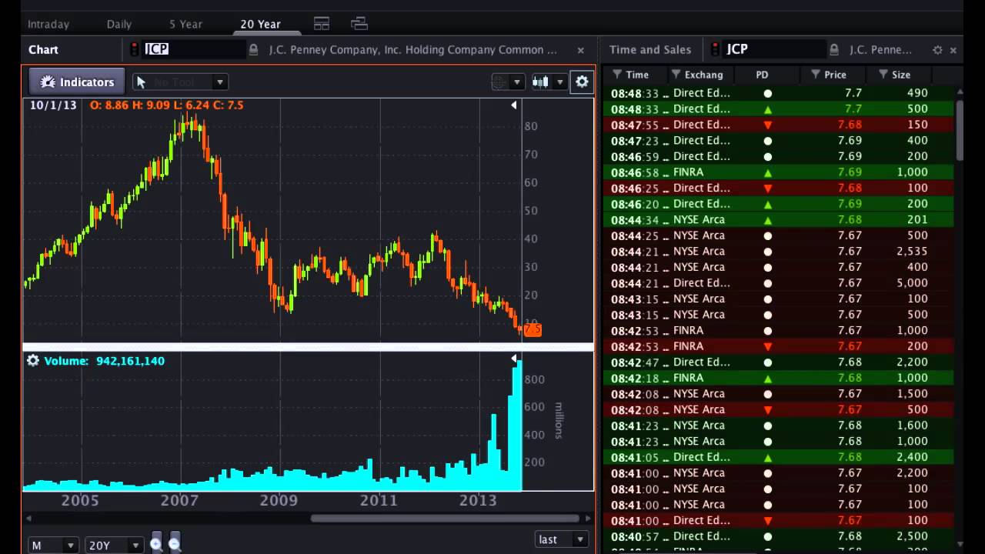Screen dimensions: 985x554
Task: Click the Time and Sales vertical scrollbar
Action: click(960, 129)
